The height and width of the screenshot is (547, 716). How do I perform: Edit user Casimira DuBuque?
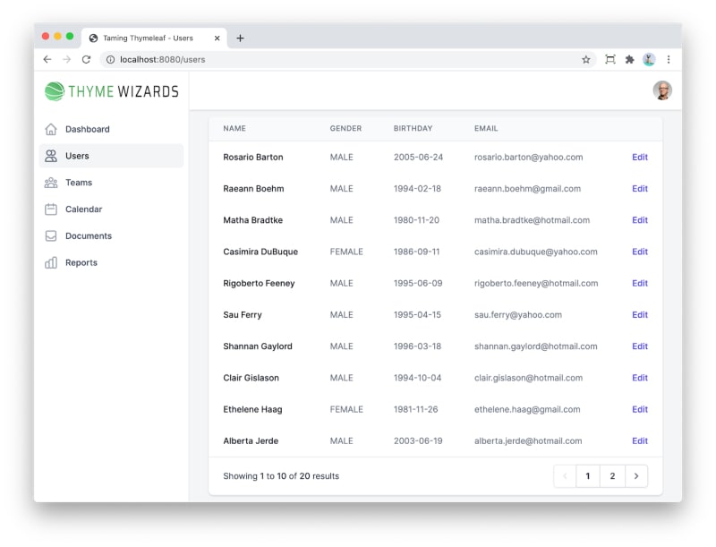pyautogui.click(x=639, y=252)
